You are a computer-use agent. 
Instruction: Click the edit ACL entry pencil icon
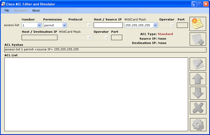[198, 64]
